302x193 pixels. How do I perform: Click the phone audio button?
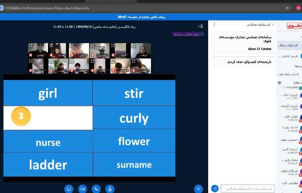coord(96,189)
